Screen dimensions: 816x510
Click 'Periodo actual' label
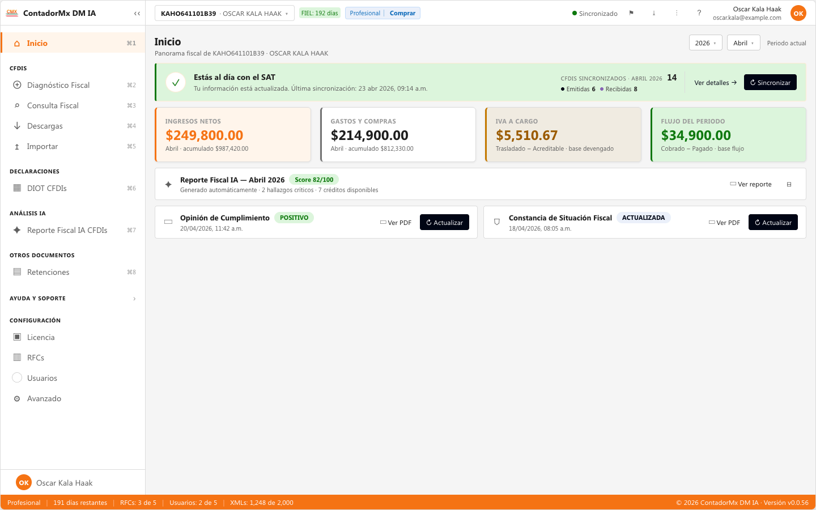tap(787, 43)
